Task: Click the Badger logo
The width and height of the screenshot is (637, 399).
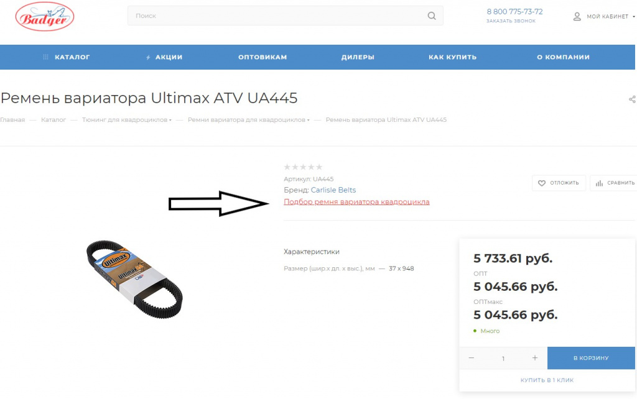Action: pos(45,17)
